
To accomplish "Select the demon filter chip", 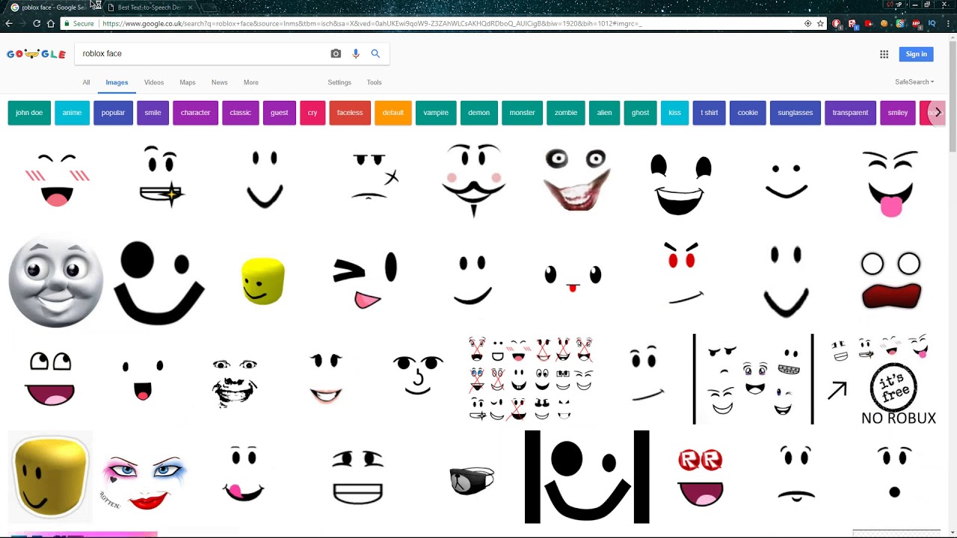I will tap(478, 113).
